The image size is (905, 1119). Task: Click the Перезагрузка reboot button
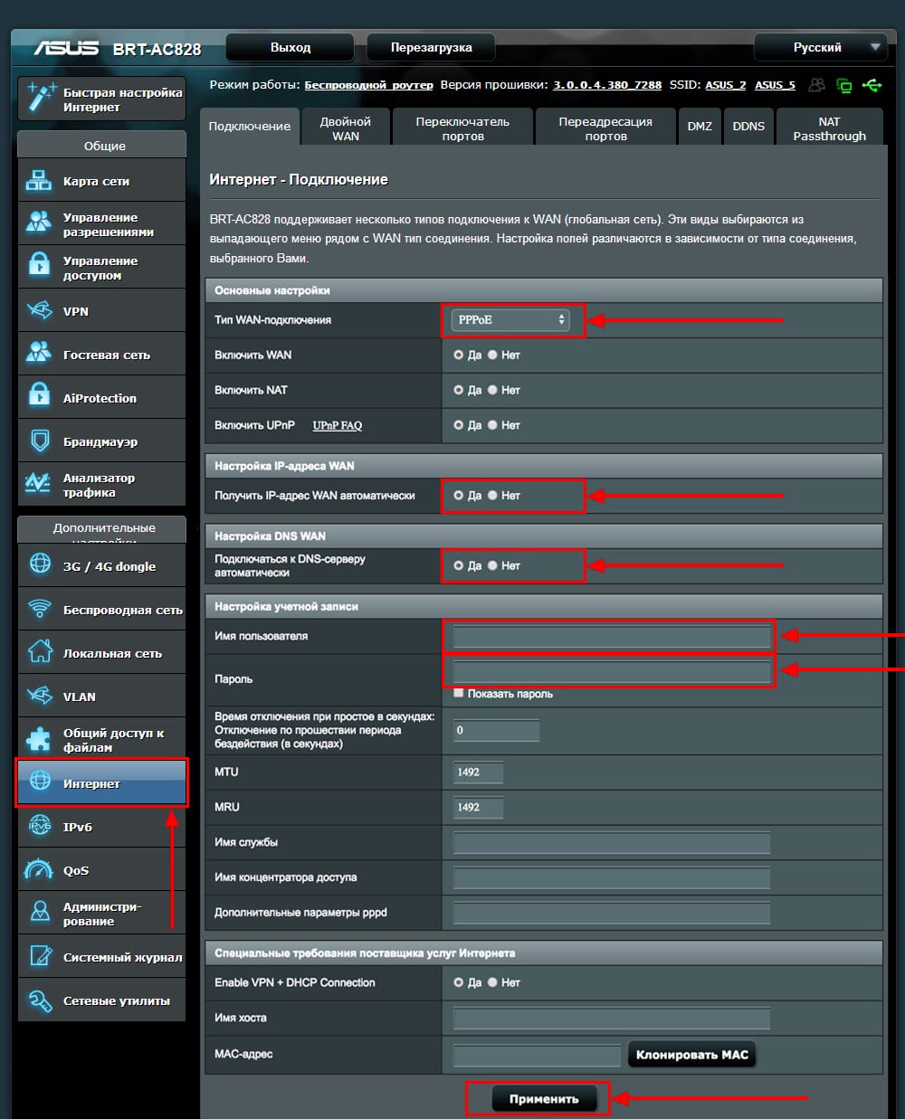point(431,47)
